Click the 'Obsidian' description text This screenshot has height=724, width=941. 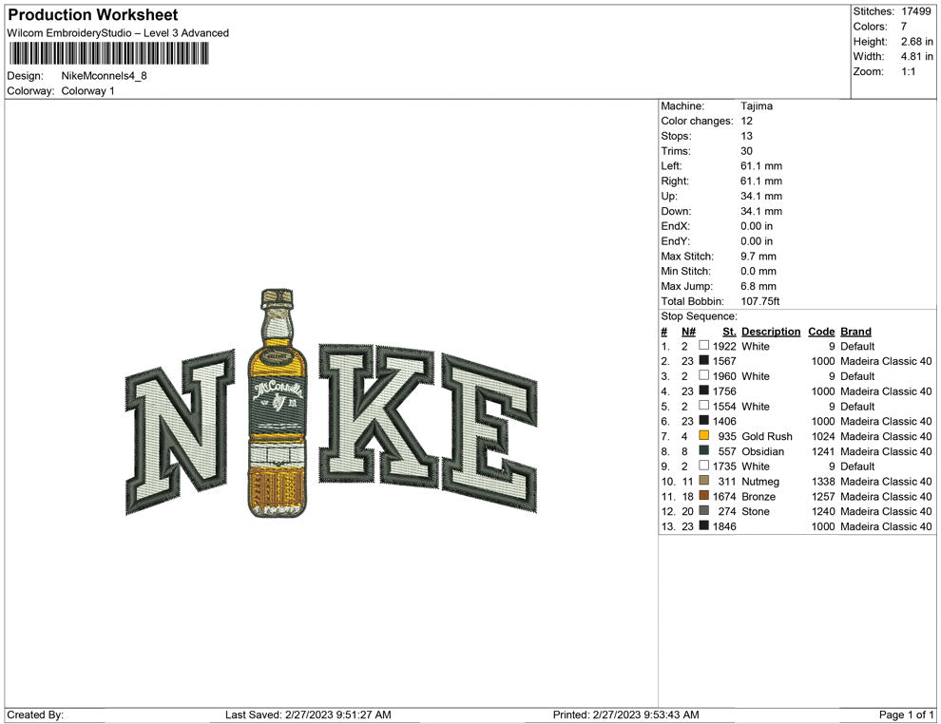[x=762, y=451]
